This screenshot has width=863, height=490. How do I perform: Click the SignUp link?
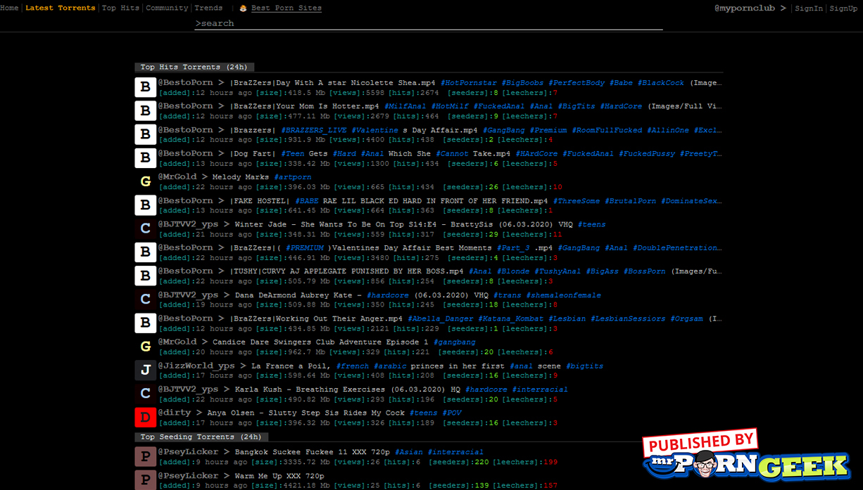tap(843, 8)
